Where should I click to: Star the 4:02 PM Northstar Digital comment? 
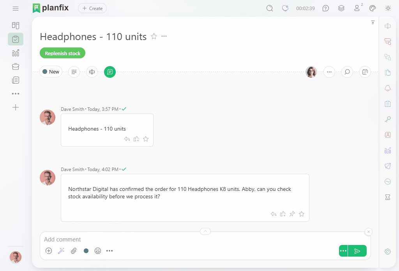[x=302, y=214]
